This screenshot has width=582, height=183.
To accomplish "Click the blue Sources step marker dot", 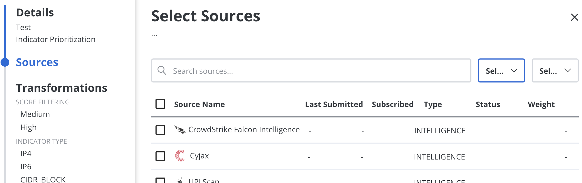I will (5, 62).
